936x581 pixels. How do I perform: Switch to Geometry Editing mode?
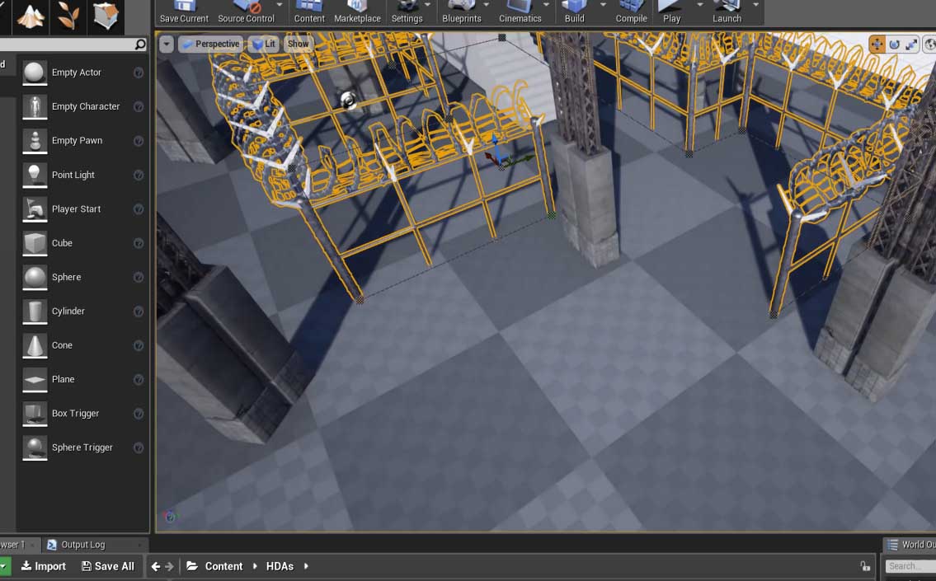(x=106, y=15)
